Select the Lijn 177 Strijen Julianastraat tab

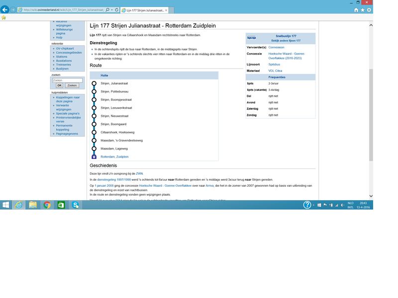144,10
